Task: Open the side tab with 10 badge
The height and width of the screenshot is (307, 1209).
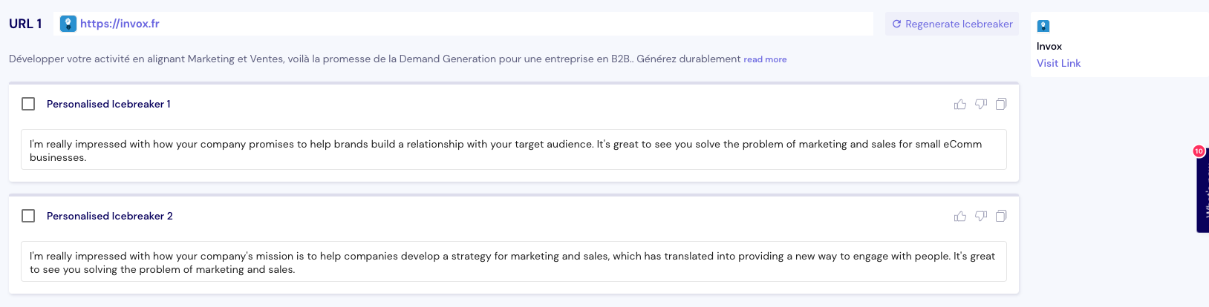Action: (1203, 193)
